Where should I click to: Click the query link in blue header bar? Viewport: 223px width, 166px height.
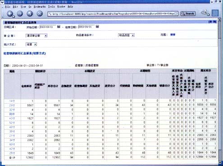212,22
